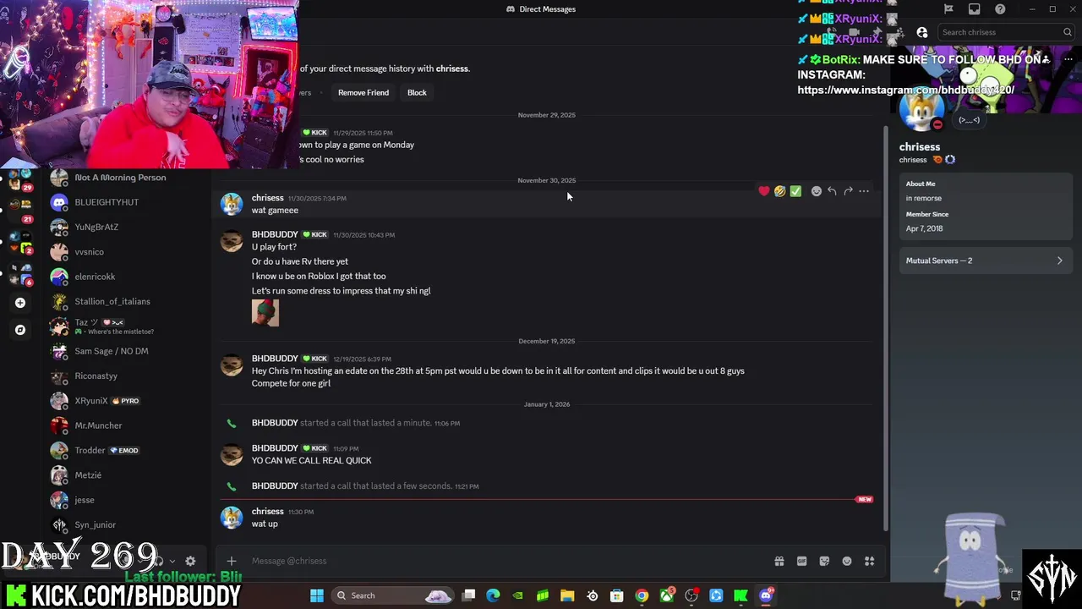1082x609 pixels.
Task: Open Discord user settings gear
Action: (x=190, y=561)
